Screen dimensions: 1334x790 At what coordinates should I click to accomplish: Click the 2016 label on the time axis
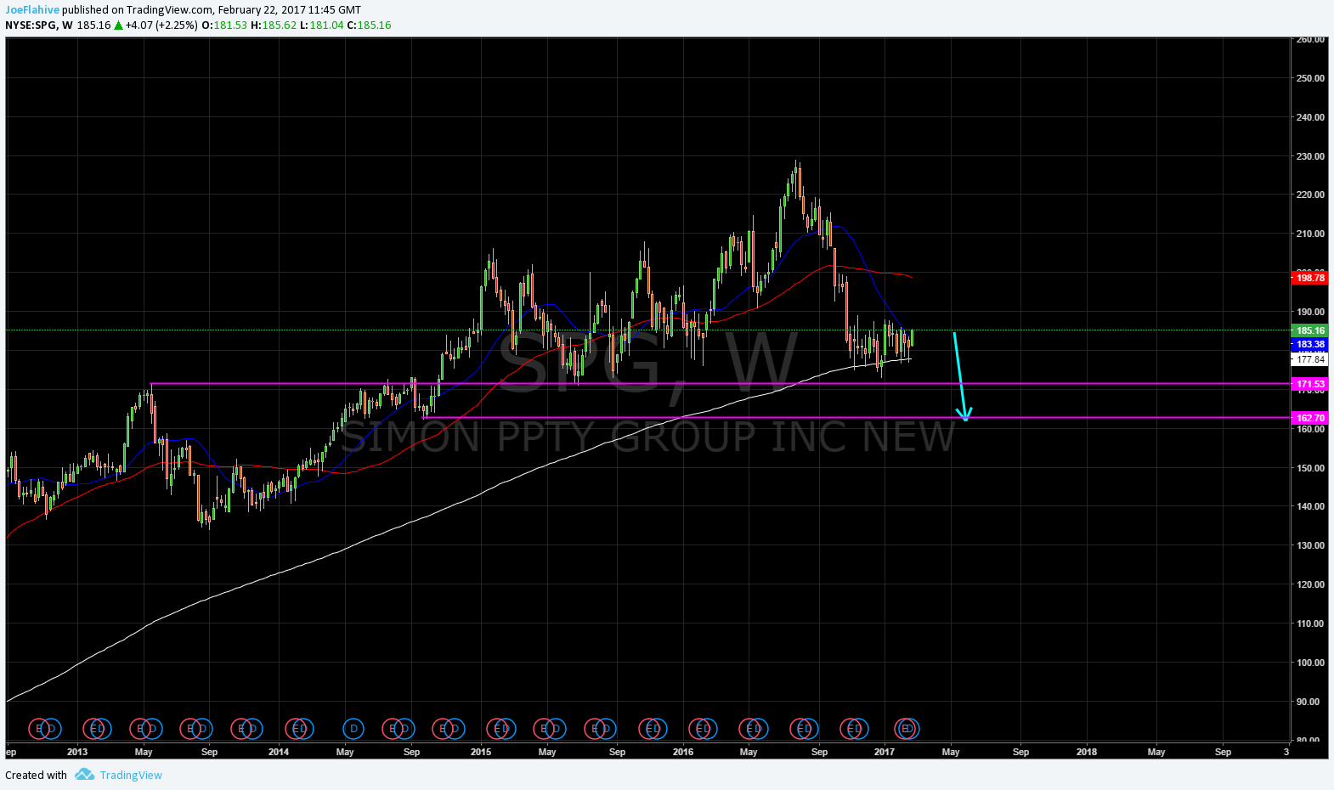click(683, 752)
